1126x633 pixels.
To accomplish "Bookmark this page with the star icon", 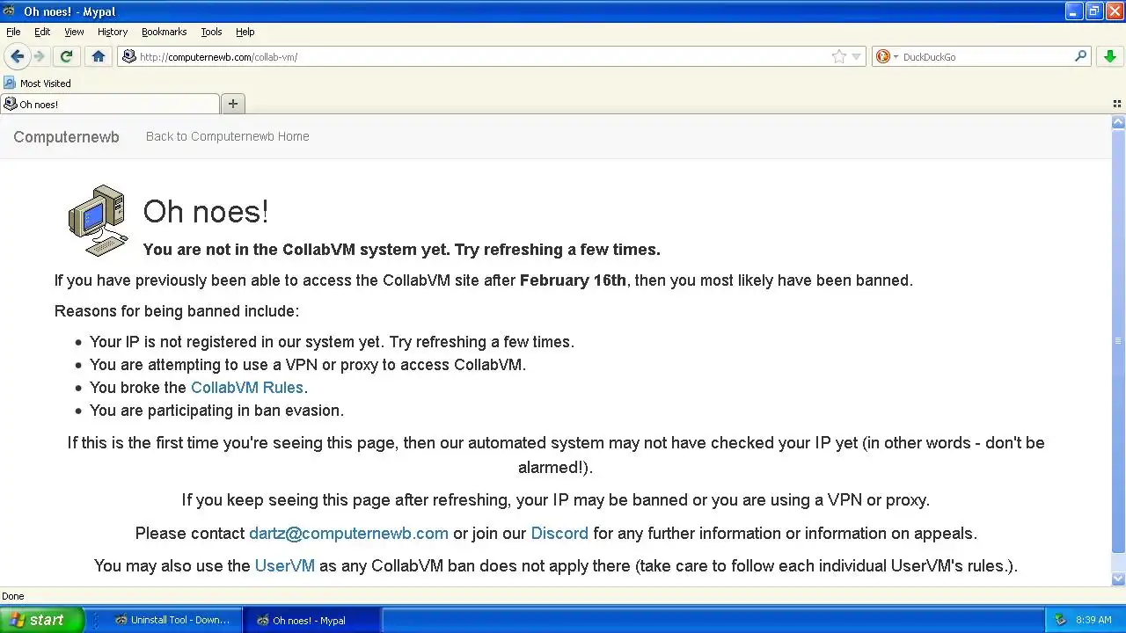I will (x=839, y=56).
